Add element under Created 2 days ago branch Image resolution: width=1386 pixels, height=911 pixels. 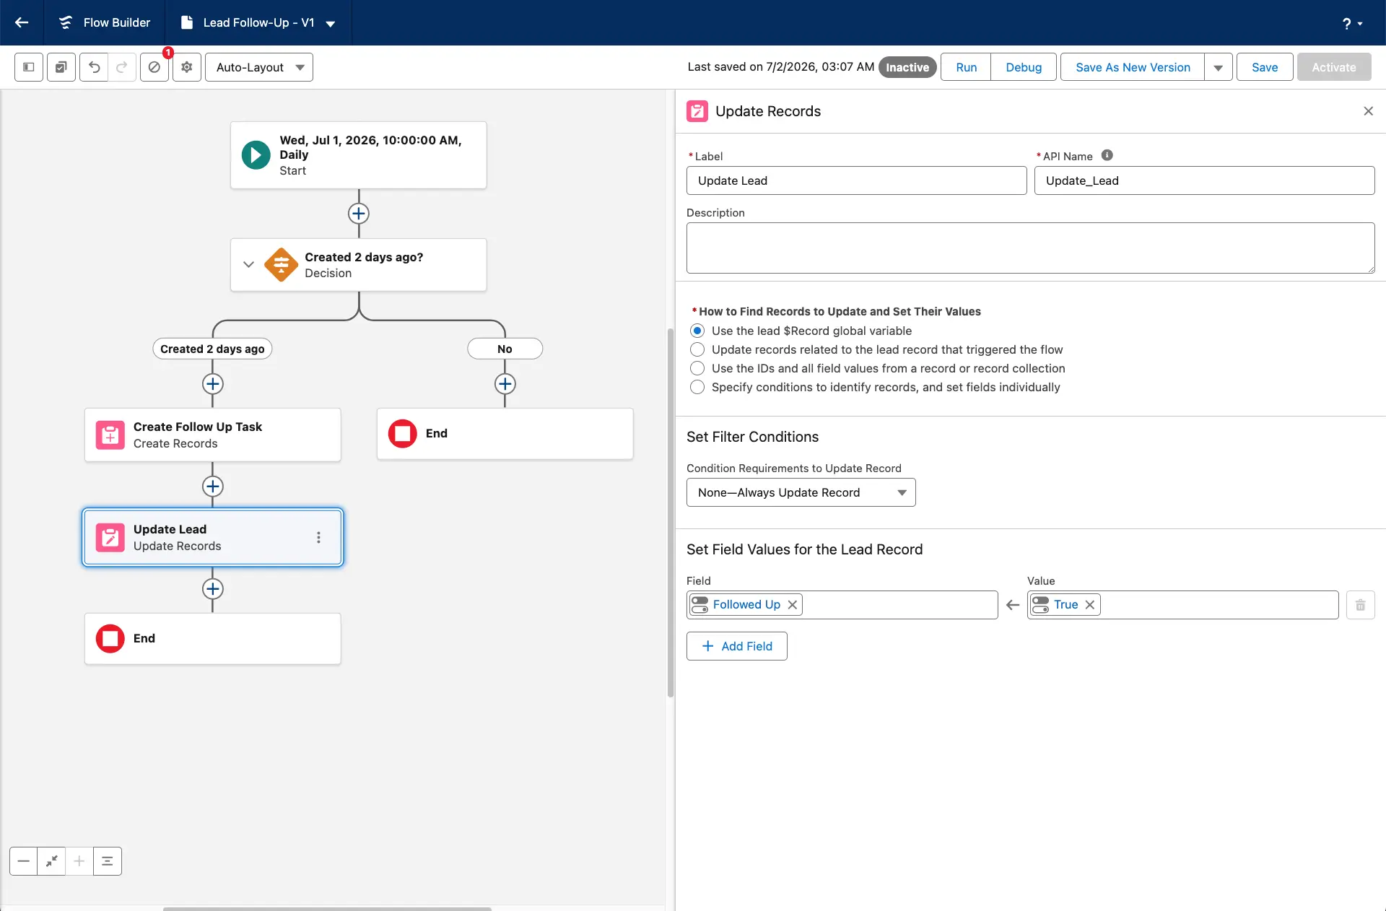point(213,384)
